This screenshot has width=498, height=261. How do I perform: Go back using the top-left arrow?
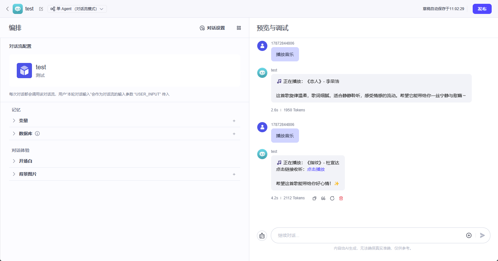(x=8, y=9)
